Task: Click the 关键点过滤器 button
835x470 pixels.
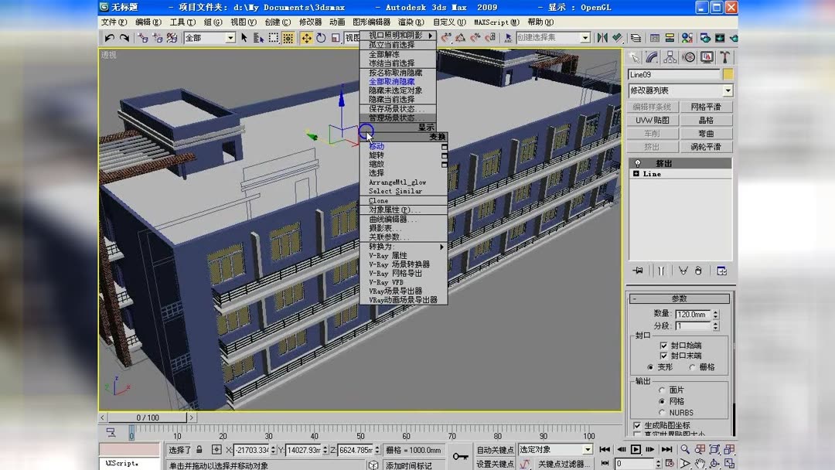Action: (566, 463)
